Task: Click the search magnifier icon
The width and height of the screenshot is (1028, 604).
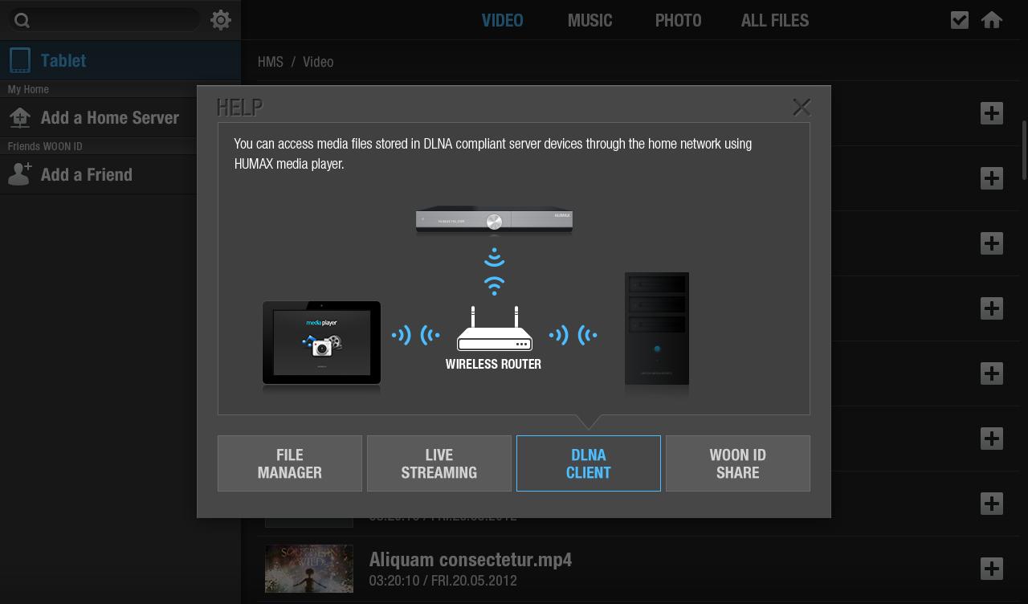Action: 22,20
